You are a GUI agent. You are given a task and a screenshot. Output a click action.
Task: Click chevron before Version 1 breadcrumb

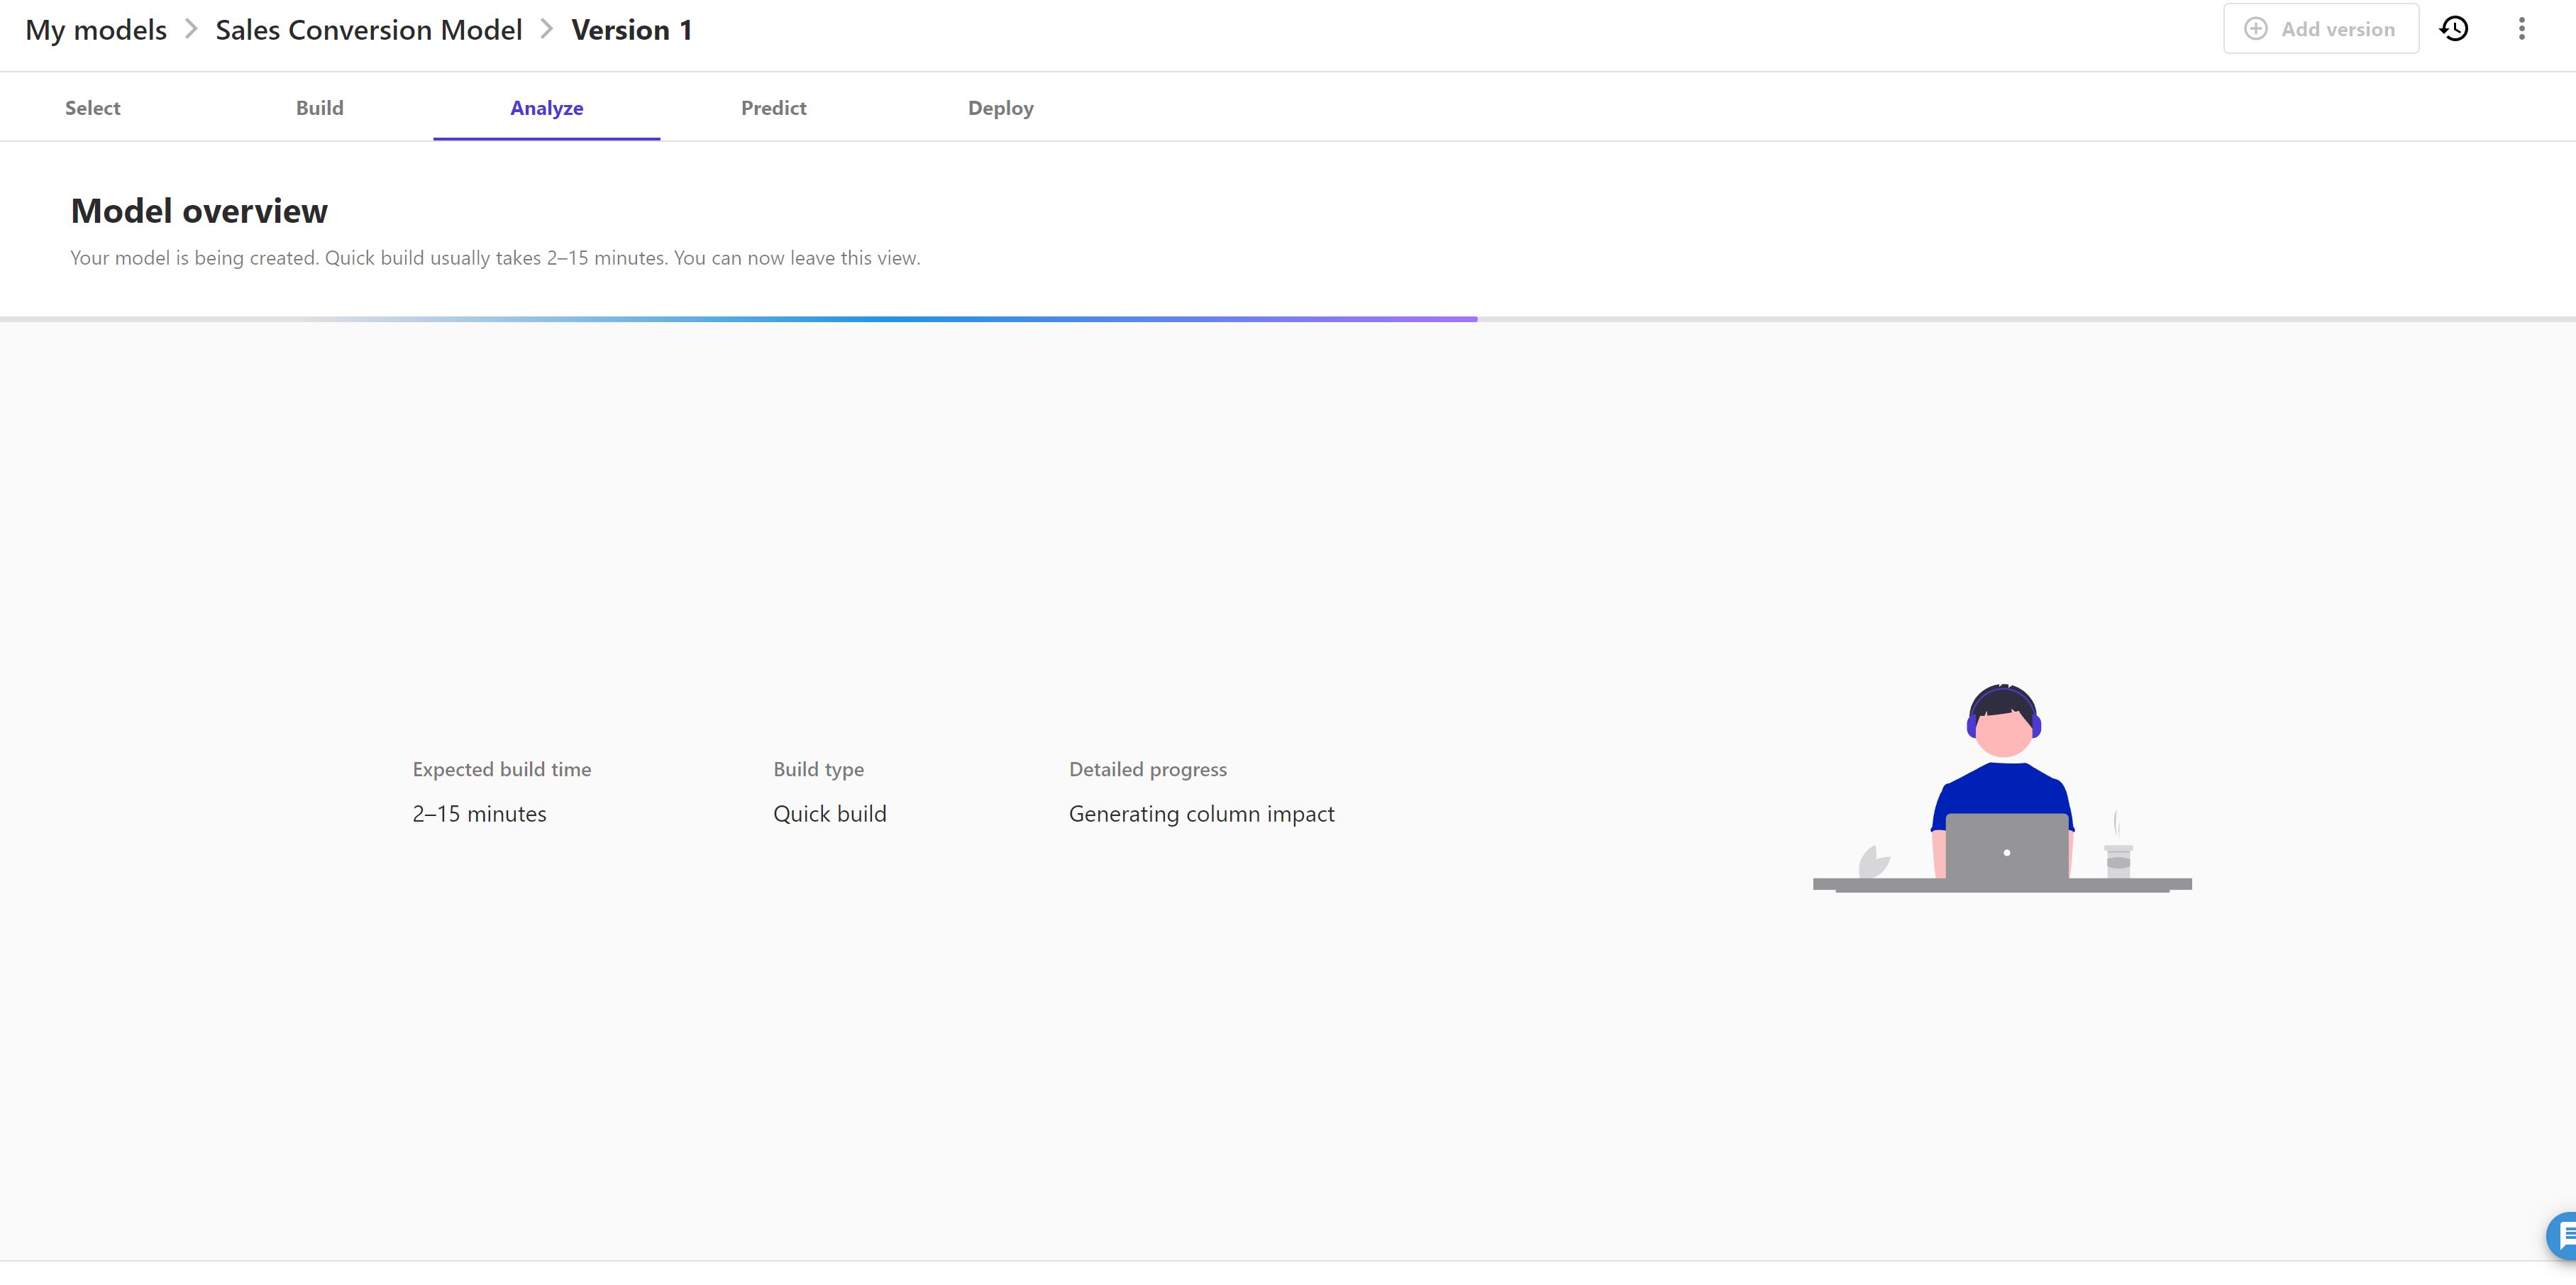click(547, 29)
